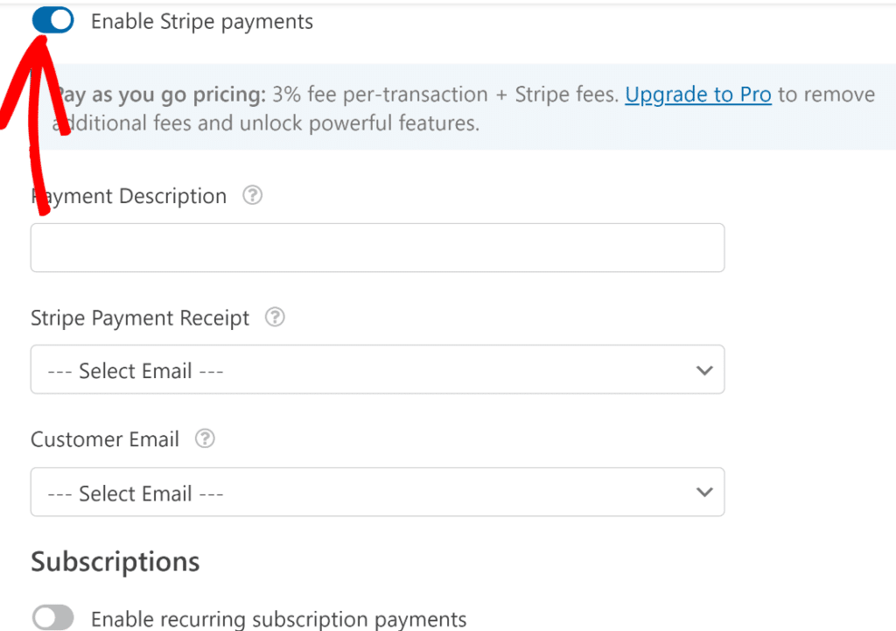Open the Upgrade to Pro link
Image resolution: width=896 pixels, height=631 pixels.
point(697,95)
